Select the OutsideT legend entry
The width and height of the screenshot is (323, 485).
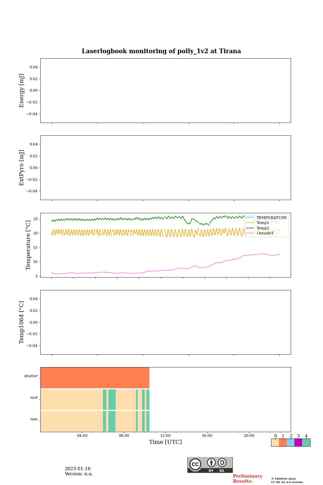(x=260, y=233)
